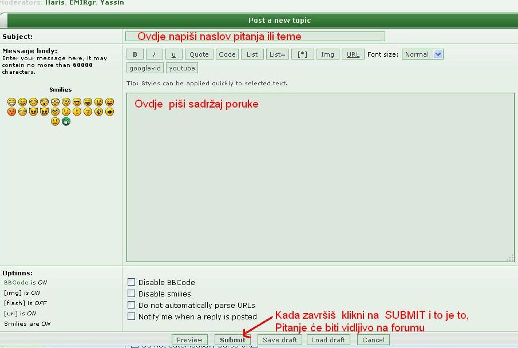
Task: Insert the red embarrassed smiley
Action: pos(11,112)
